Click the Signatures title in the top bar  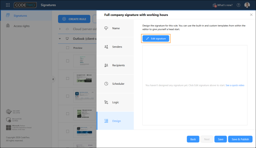pos(48,5)
